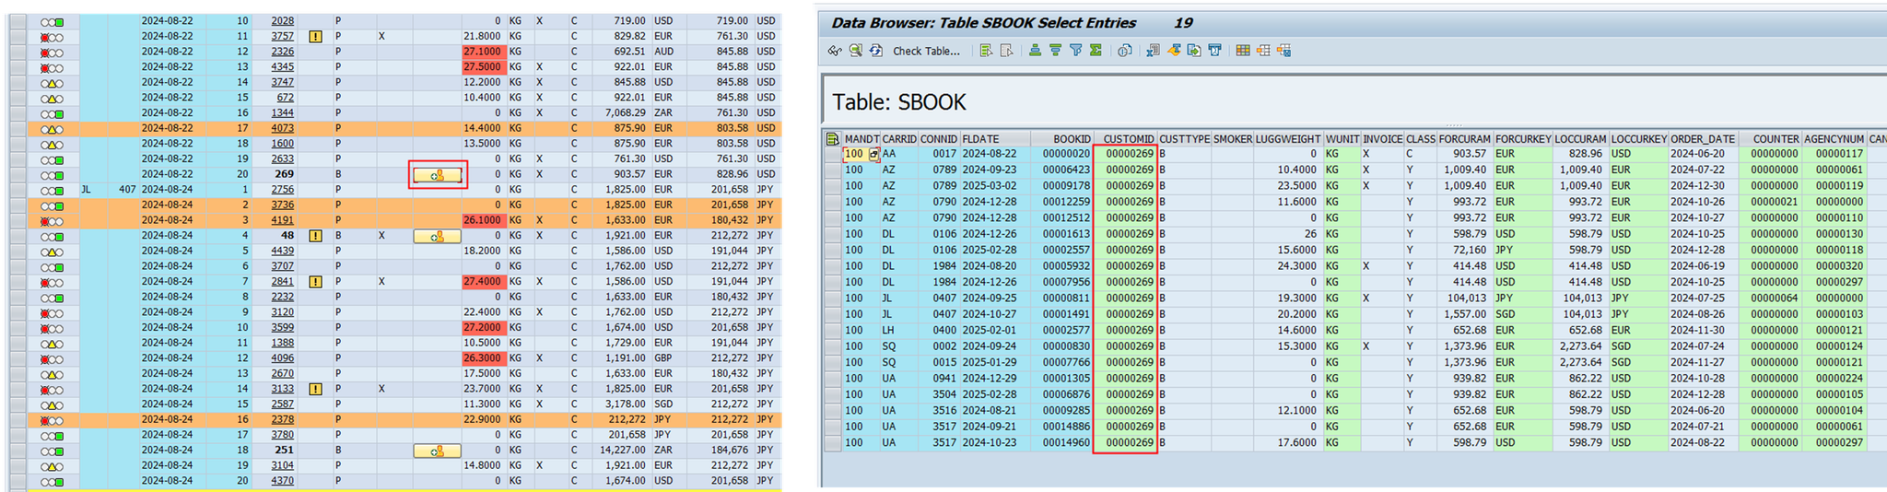Click the red traffic light in customer 2326 row

coord(44,53)
